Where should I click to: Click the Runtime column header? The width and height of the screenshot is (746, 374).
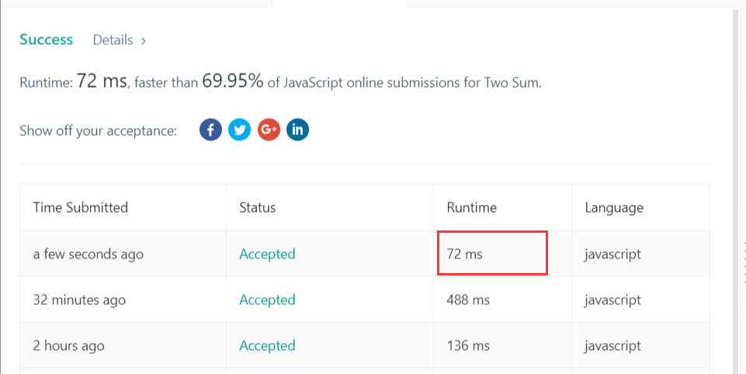pyautogui.click(x=471, y=207)
